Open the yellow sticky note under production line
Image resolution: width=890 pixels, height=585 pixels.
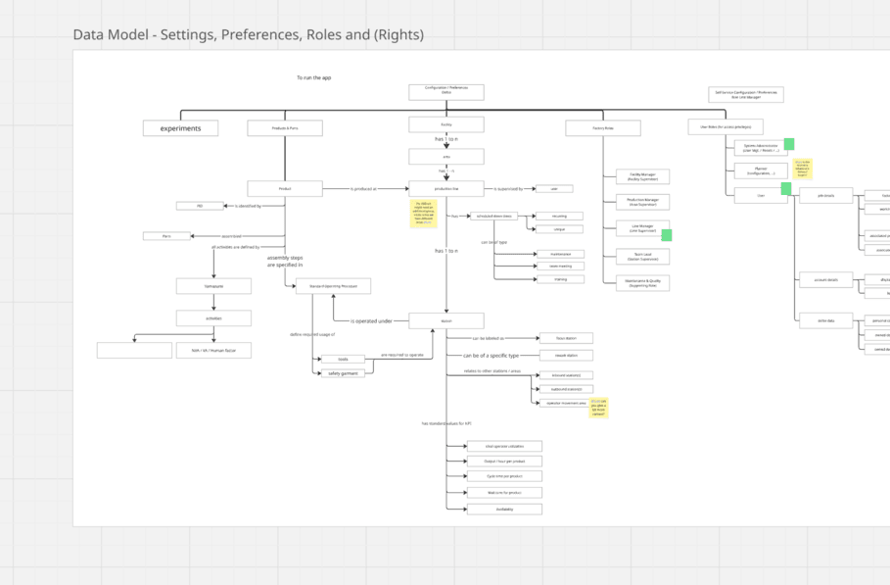coord(423,214)
